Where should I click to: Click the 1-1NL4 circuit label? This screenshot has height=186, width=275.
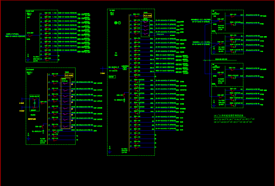coord(55,26)
